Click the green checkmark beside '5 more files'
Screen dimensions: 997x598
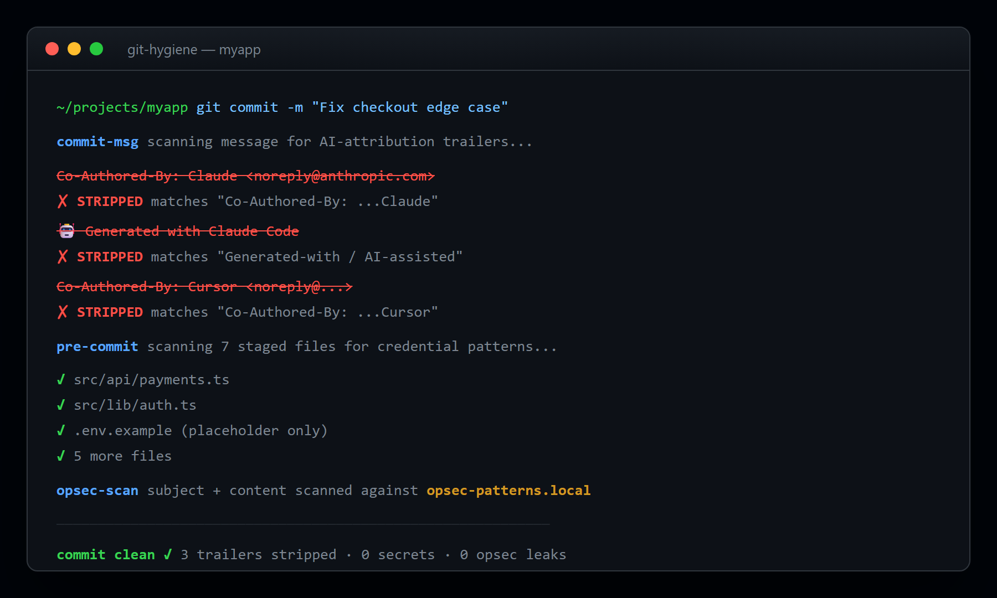(61, 456)
